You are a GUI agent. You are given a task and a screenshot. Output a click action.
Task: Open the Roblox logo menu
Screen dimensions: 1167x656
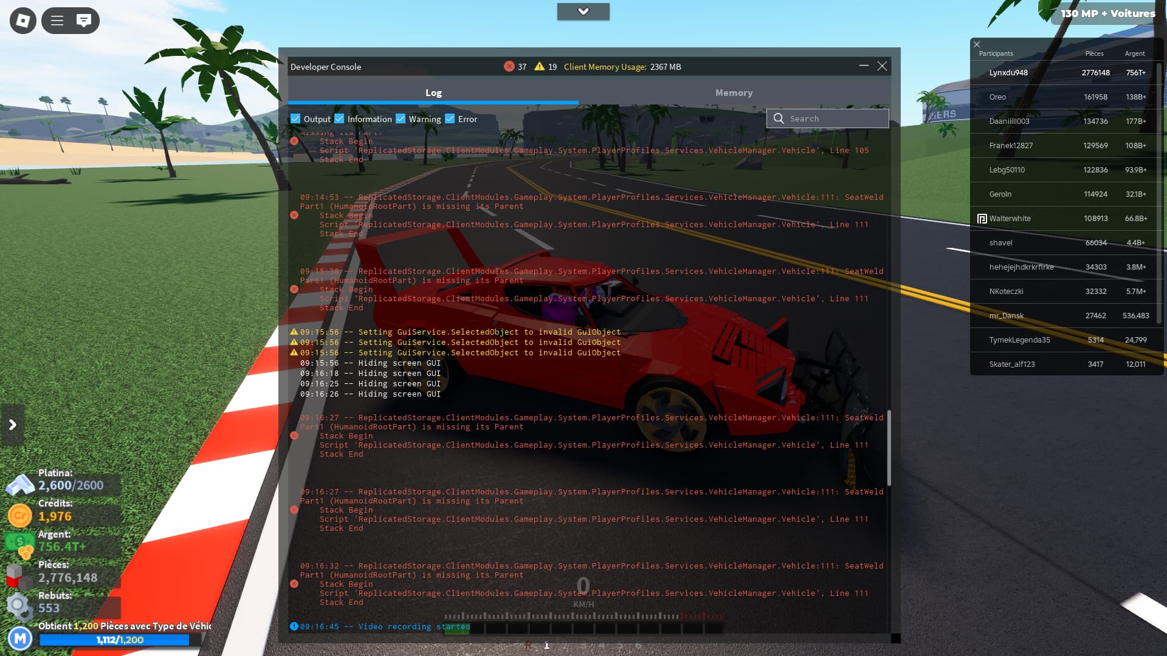coord(23,21)
